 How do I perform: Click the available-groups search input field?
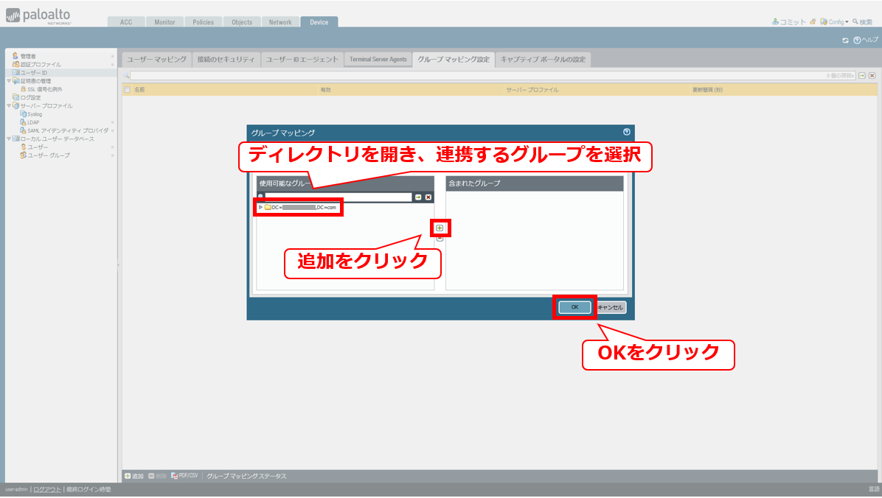(338, 197)
